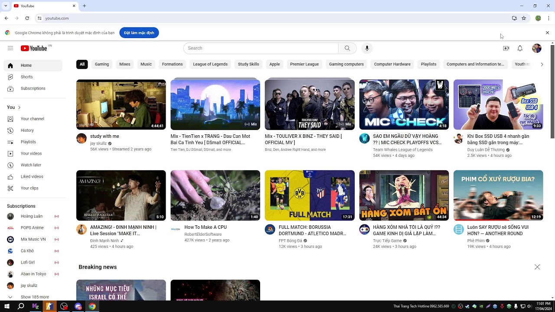Image resolution: width=555 pixels, height=312 pixels.
Task: Click the page vertical scrollbar
Action: (x=552, y=91)
